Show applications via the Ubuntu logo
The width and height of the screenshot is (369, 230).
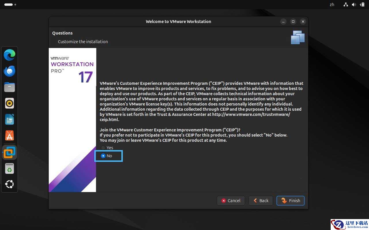[x=10, y=184]
